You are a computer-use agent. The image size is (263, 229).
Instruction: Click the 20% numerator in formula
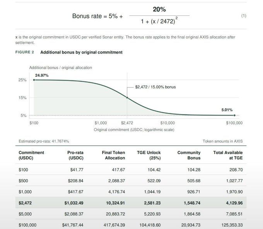click(x=159, y=9)
